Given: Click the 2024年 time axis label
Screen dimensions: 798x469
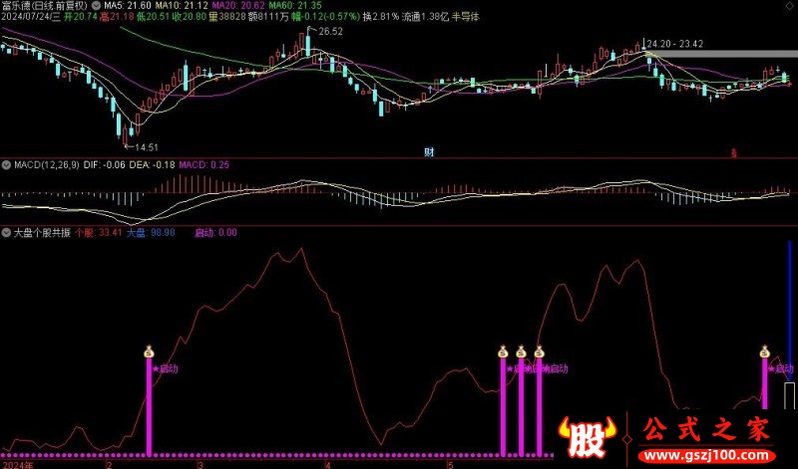Looking at the screenshot, I should click(18, 464).
